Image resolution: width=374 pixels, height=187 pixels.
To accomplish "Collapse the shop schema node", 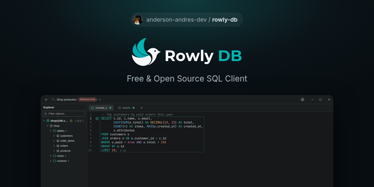I will pos(47,126).
